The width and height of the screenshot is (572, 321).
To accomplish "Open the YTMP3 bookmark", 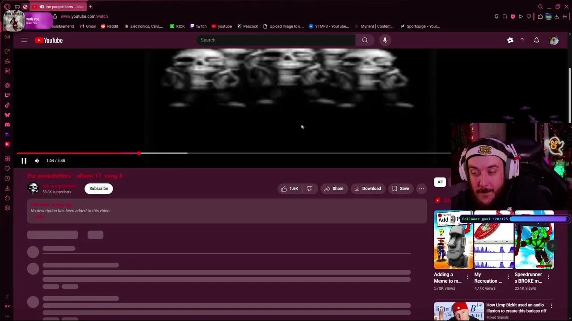I will (329, 26).
